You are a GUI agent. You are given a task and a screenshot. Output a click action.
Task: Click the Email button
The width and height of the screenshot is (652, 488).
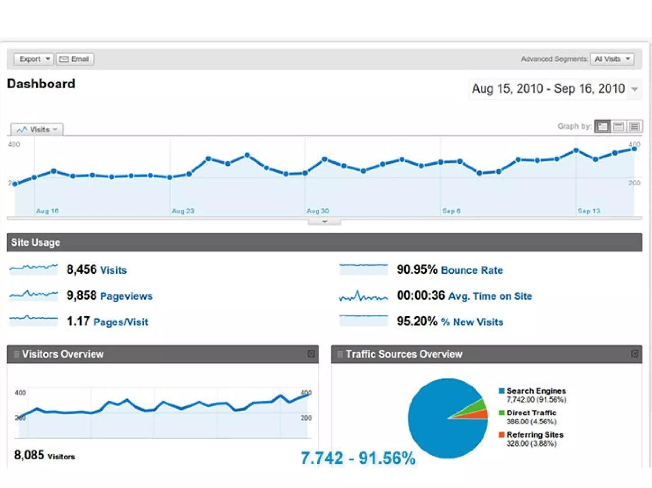[75, 59]
